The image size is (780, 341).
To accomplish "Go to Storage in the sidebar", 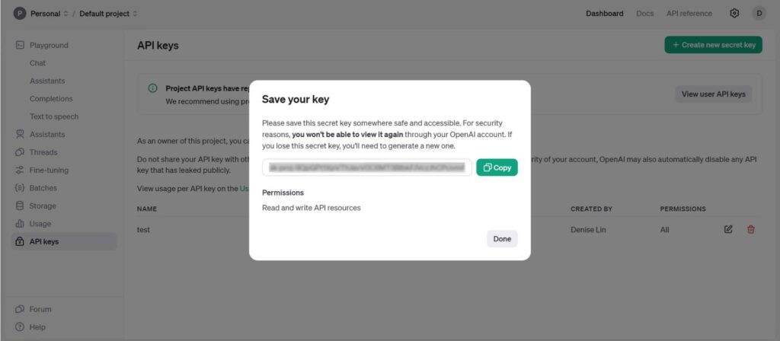I will pyautogui.click(x=42, y=206).
